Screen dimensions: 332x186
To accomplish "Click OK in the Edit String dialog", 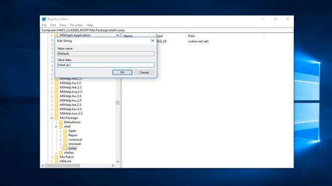I will (x=122, y=72).
